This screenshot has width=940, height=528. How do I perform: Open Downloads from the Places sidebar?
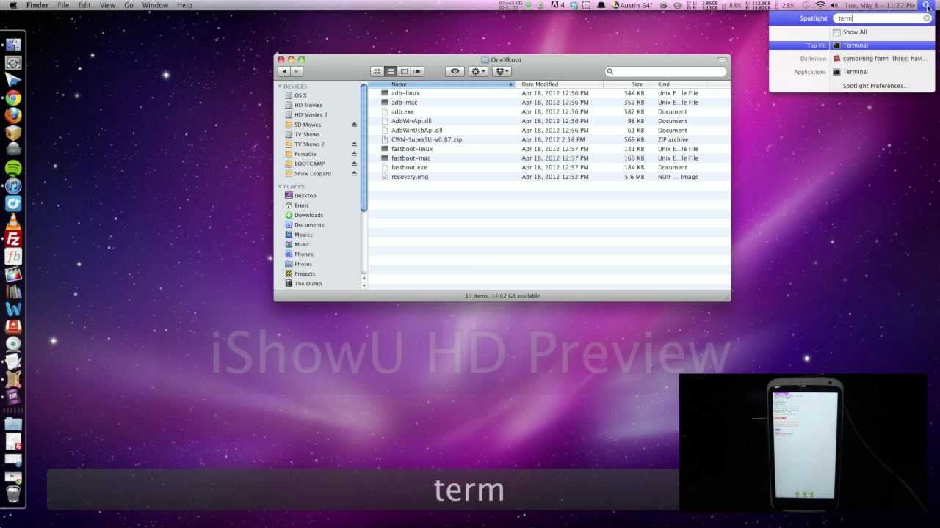(x=308, y=215)
